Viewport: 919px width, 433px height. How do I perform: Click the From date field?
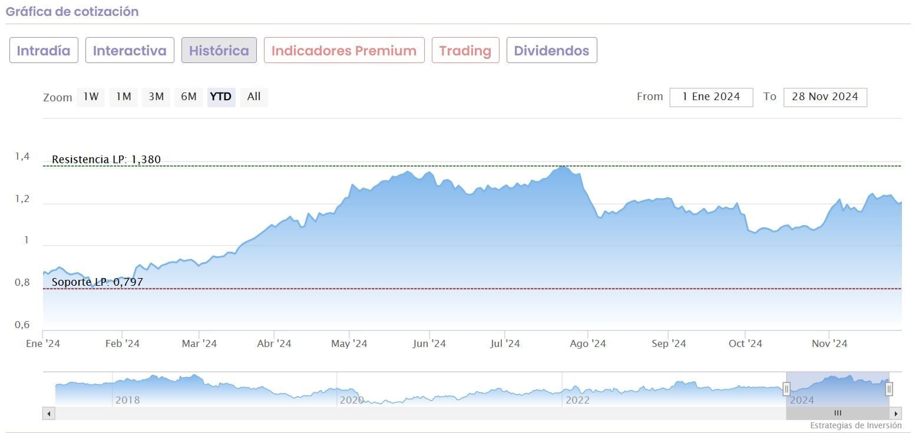coord(711,97)
